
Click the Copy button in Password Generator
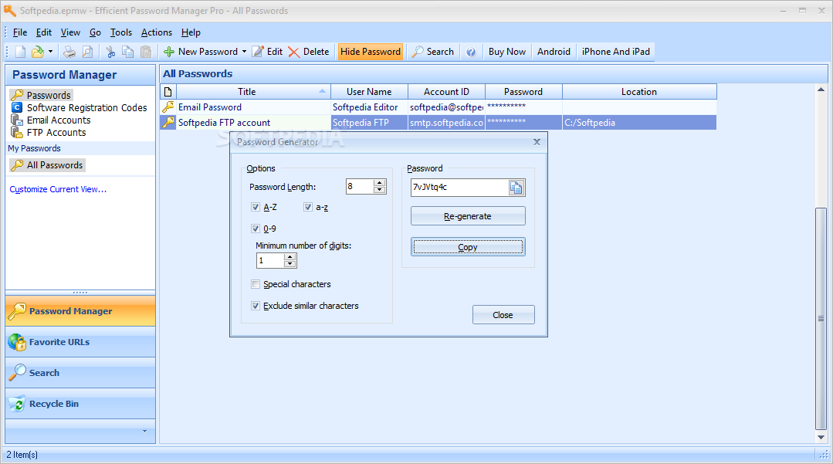(468, 247)
